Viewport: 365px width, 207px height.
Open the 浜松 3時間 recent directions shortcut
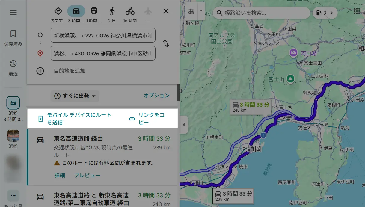pos(13,109)
